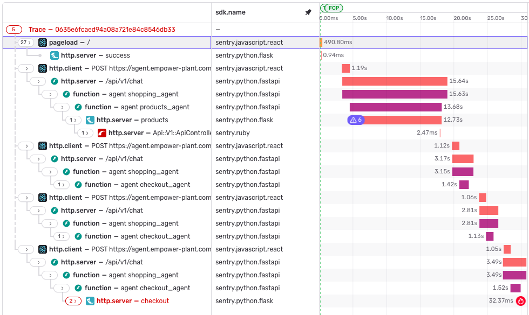Click the sentry.ruby sdk name cell
The image size is (529, 315).
[x=233, y=133]
